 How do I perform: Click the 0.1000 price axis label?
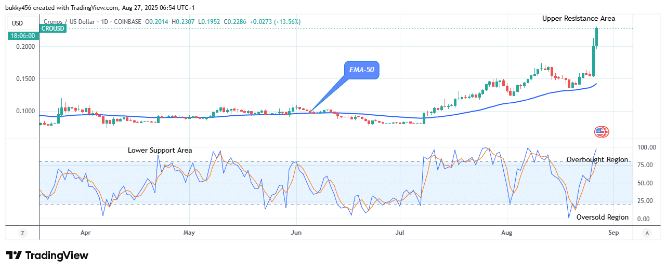click(x=26, y=111)
